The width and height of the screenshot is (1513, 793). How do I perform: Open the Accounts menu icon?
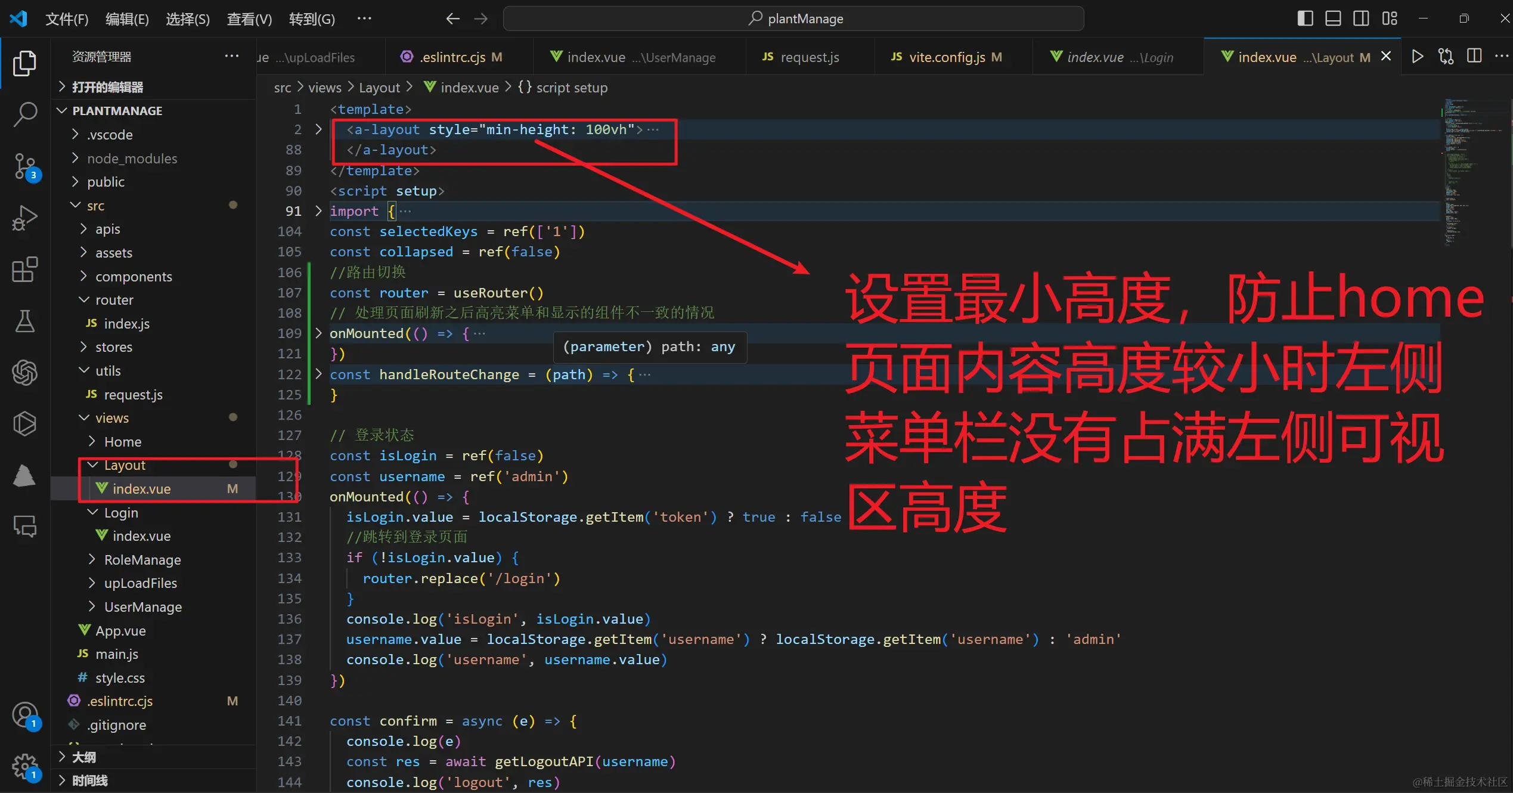pyautogui.click(x=25, y=715)
